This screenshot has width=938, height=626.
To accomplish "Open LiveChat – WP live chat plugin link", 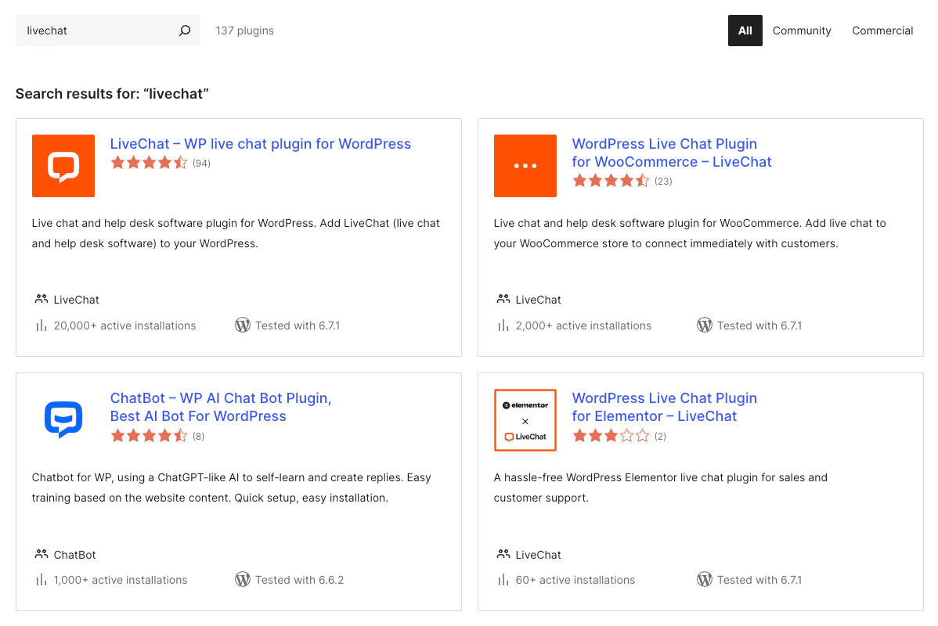I will [x=260, y=143].
